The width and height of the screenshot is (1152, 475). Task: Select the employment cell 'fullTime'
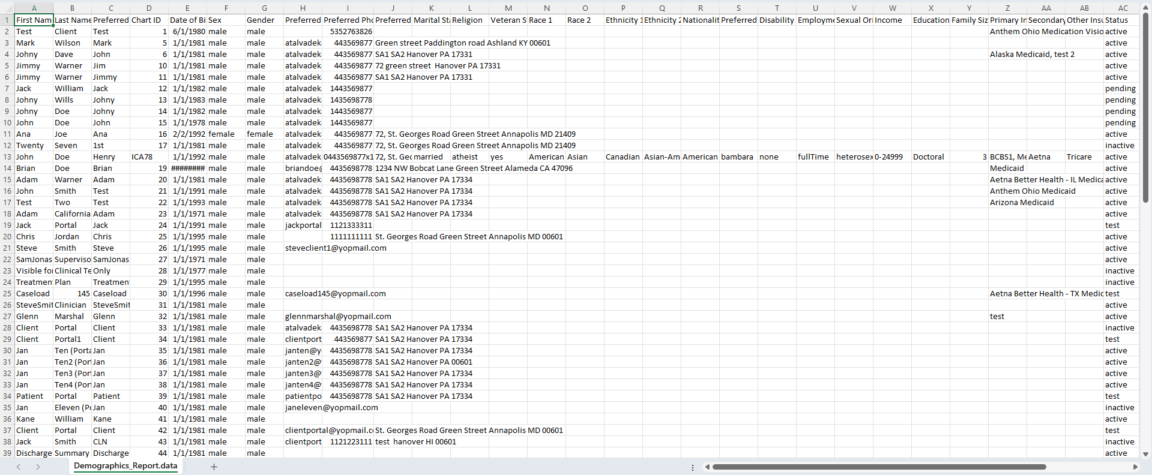click(815, 157)
